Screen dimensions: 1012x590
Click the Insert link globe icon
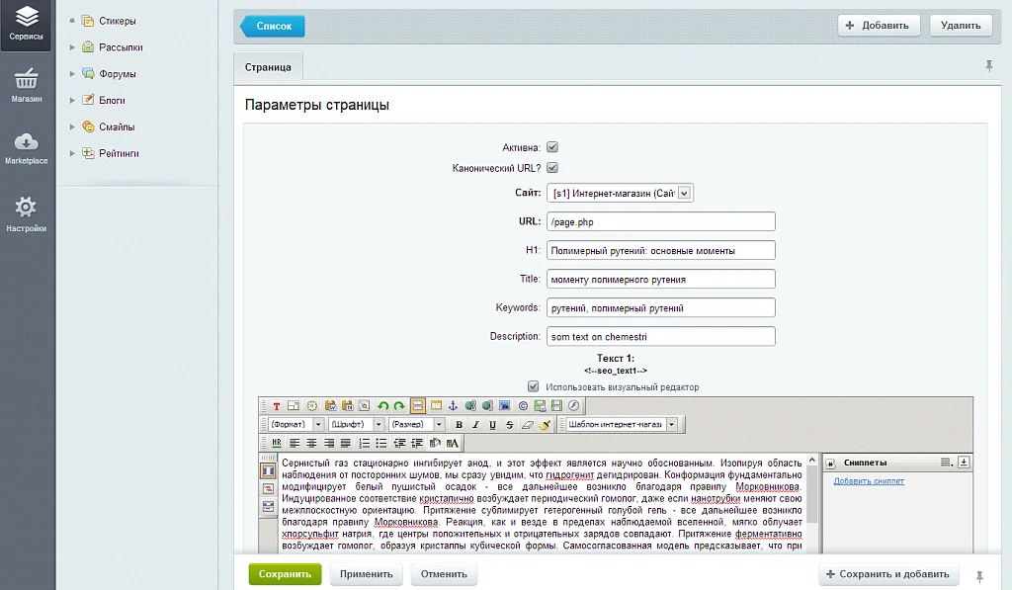470,406
